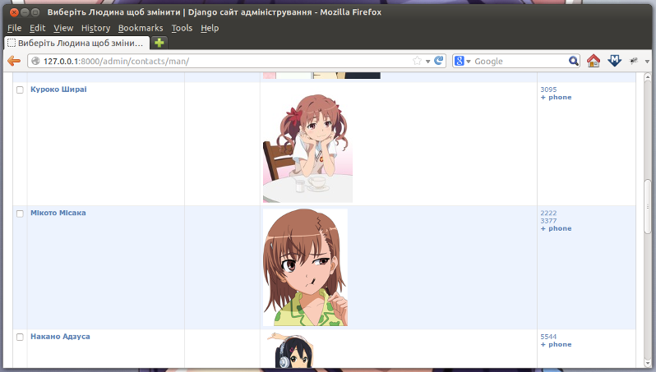This screenshot has height=372, width=656.
Task: Close the Firefox window
Action: pos(14,12)
